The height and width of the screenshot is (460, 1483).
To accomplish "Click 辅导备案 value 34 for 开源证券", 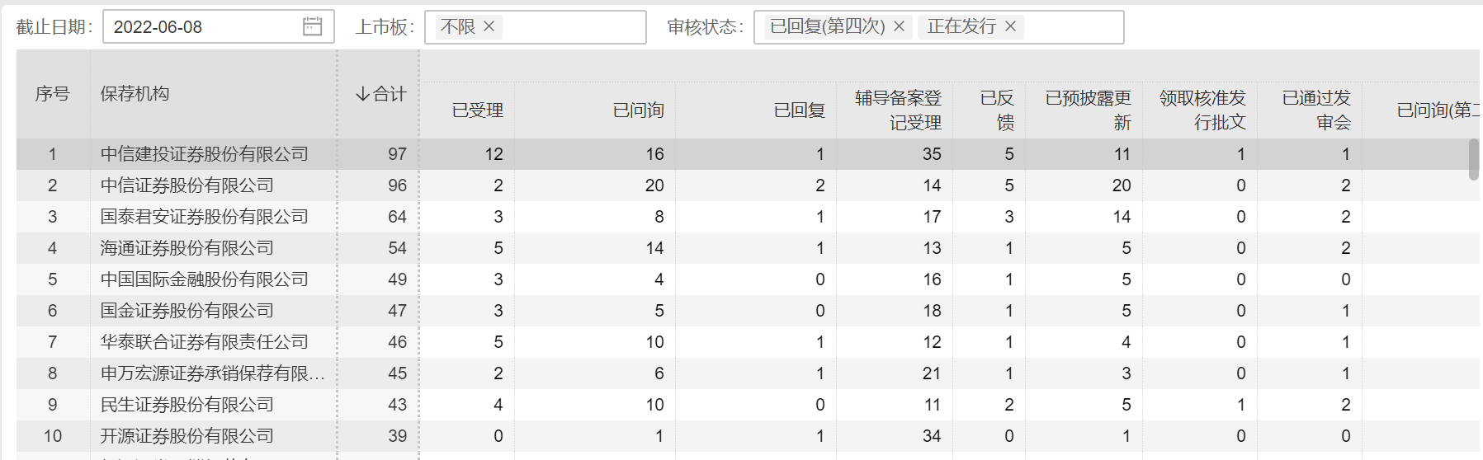I will tap(932, 436).
